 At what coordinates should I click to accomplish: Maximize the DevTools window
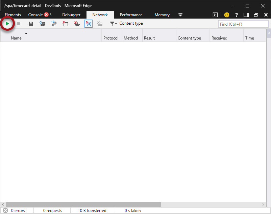coord(247,6)
